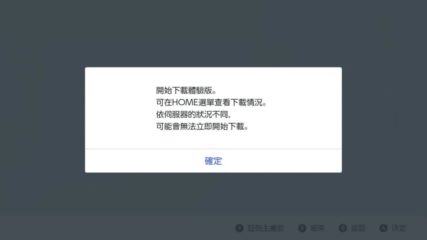This screenshot has height=240, width=427.
Task: Select the 回到主畫面 footer label
Action: (266, 228)
